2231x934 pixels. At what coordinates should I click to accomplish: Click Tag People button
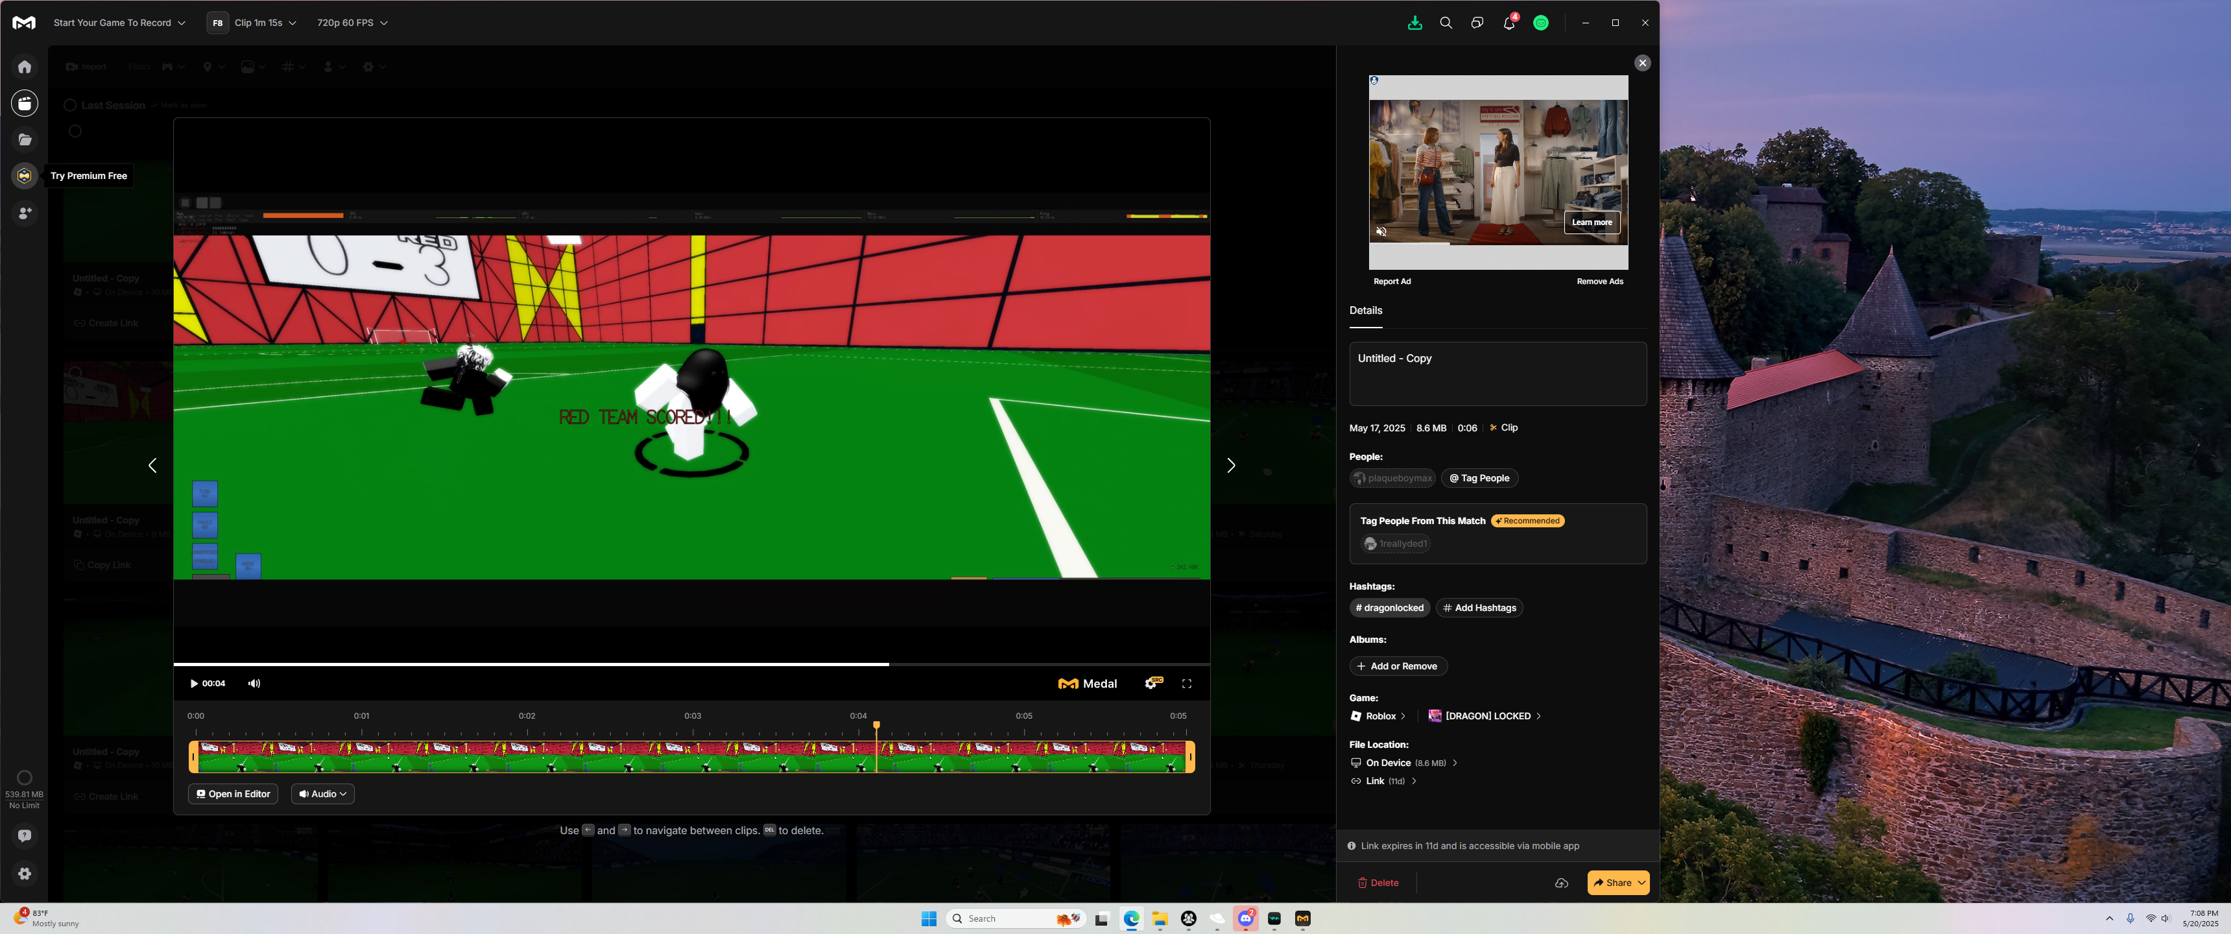1479,478
